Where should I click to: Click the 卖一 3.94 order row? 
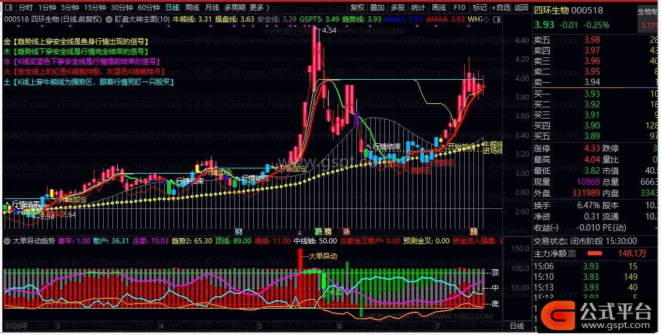click(x=595, y=82)
